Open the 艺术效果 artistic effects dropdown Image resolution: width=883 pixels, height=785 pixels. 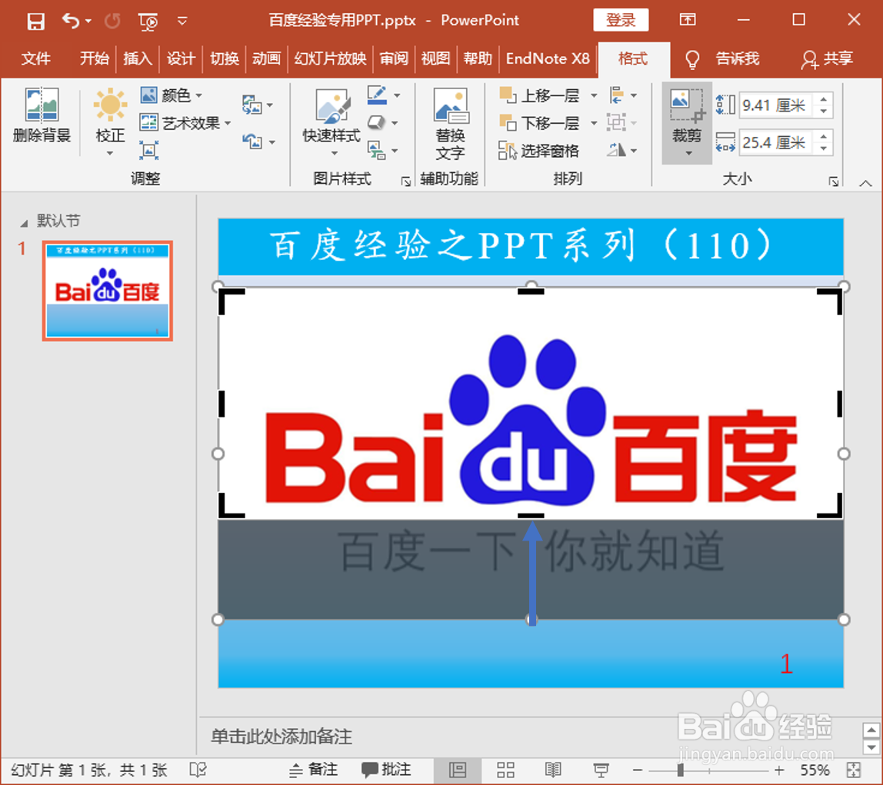[x=185, y=123]
